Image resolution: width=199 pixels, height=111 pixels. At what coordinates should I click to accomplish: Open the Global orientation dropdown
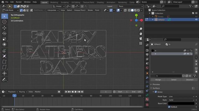[58, 6]
